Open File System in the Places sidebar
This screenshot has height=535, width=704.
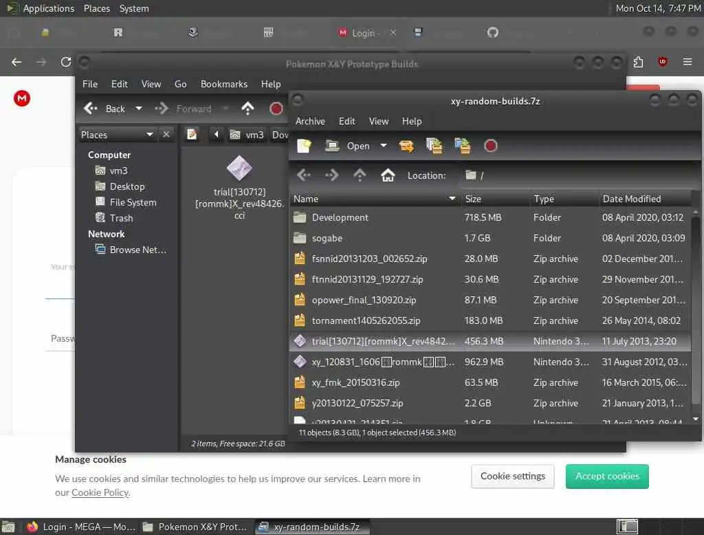[126, 203]
